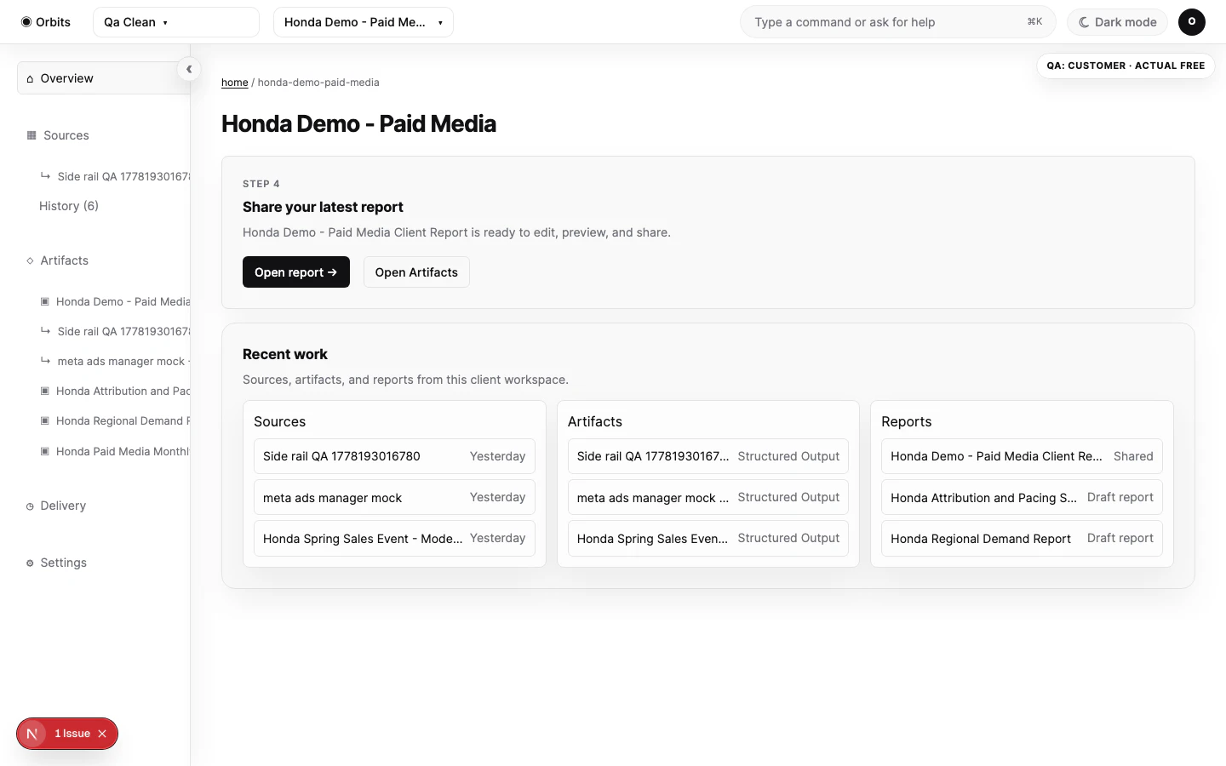1226x766 pixels.
Task: Focus the command or help search field
Action: coord(898,22)
